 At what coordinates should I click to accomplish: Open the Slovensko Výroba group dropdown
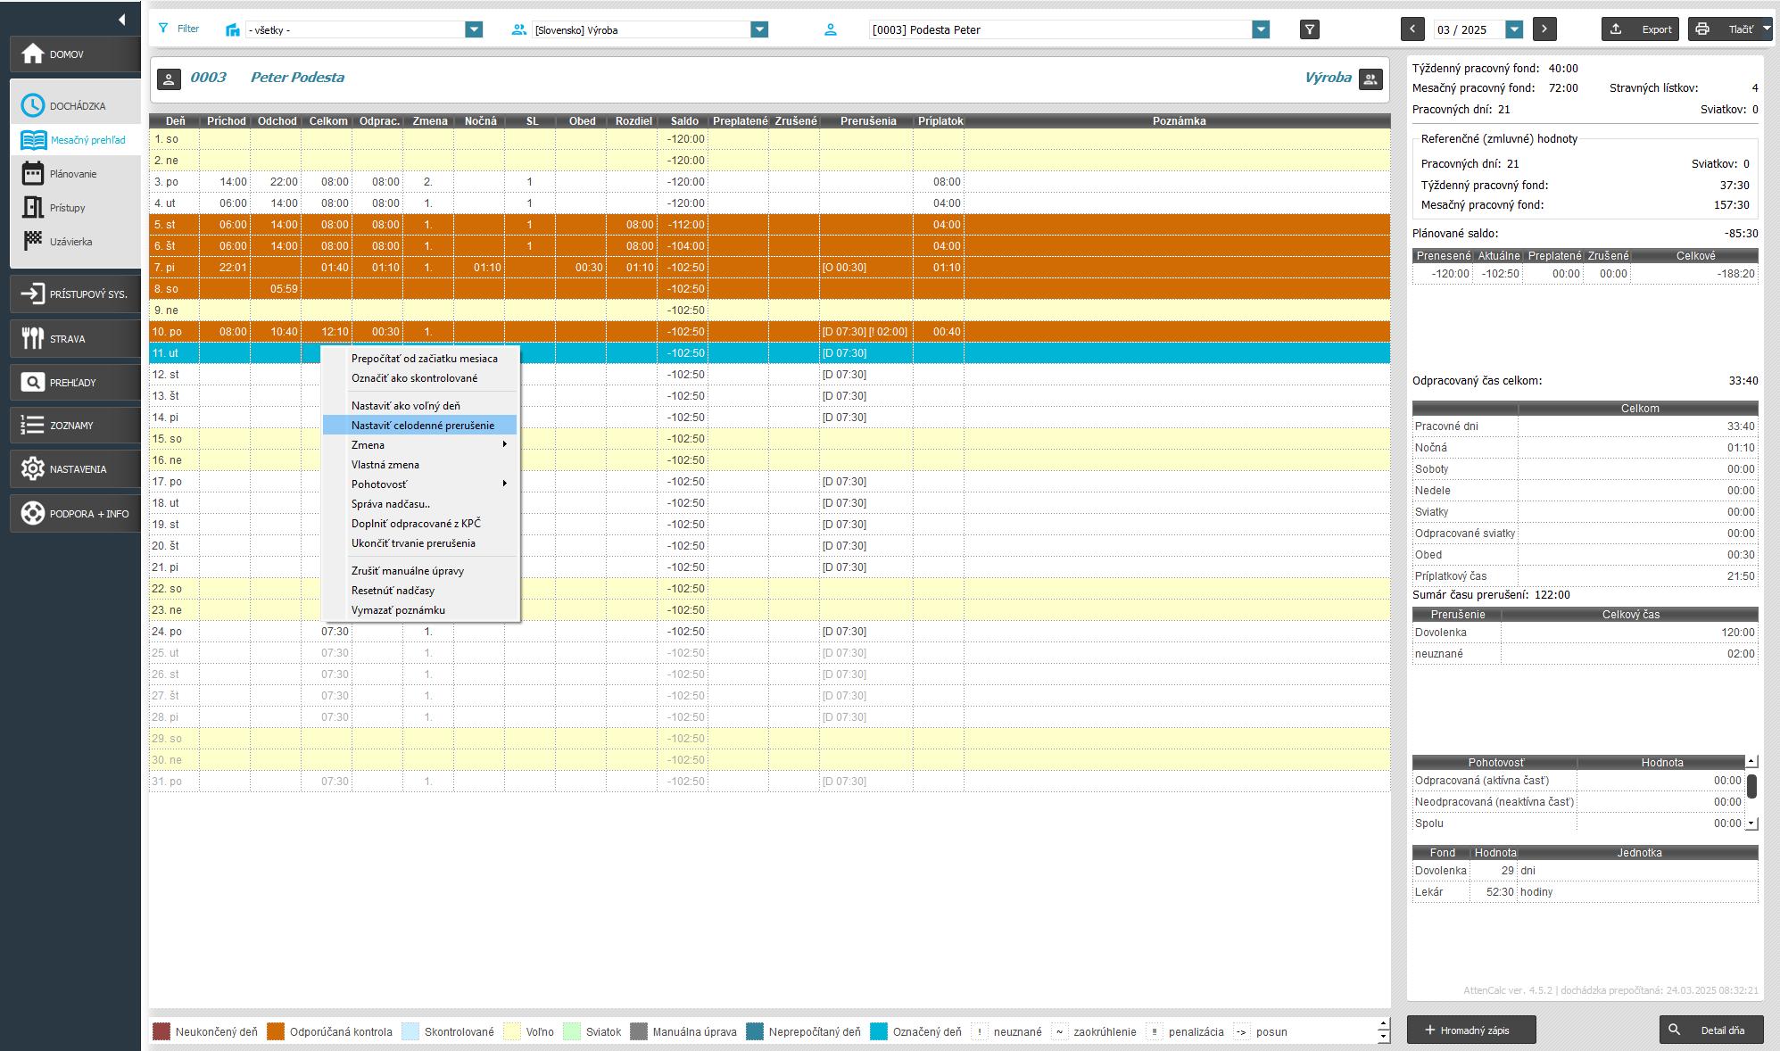[758, 29]
